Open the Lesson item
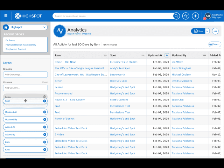Viewport: 224px width, 168px height. [x=59, y=87]
